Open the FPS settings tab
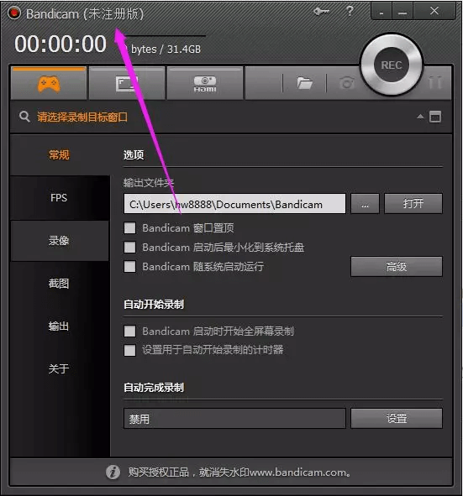The width and height of the screenshot is (463, 496). pos(59,198)
